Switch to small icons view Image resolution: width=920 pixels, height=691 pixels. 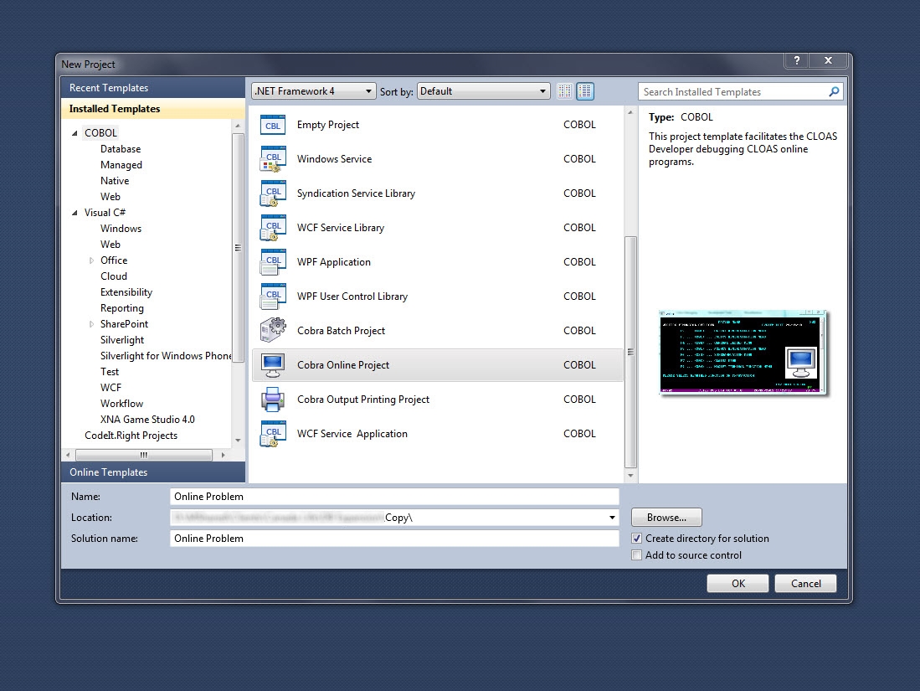(x=564, y=91)
